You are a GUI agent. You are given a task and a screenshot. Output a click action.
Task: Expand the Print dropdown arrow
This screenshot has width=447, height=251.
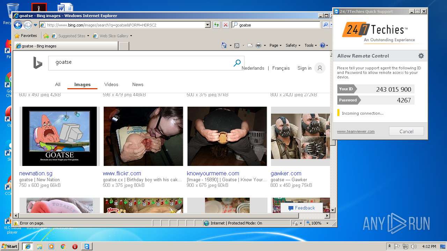click(x=265, y=45)
